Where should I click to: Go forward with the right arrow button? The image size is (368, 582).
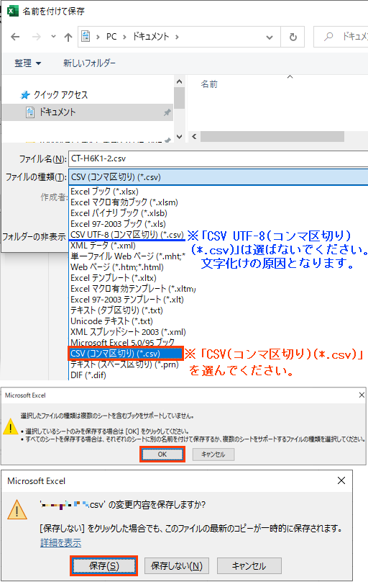(x=36, y=37)
